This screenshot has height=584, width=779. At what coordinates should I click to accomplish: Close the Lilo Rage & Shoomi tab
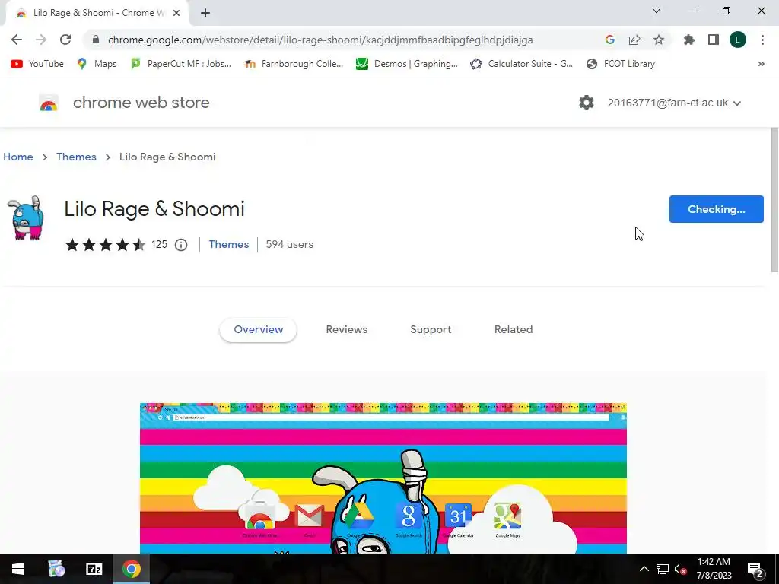point(176,14)
